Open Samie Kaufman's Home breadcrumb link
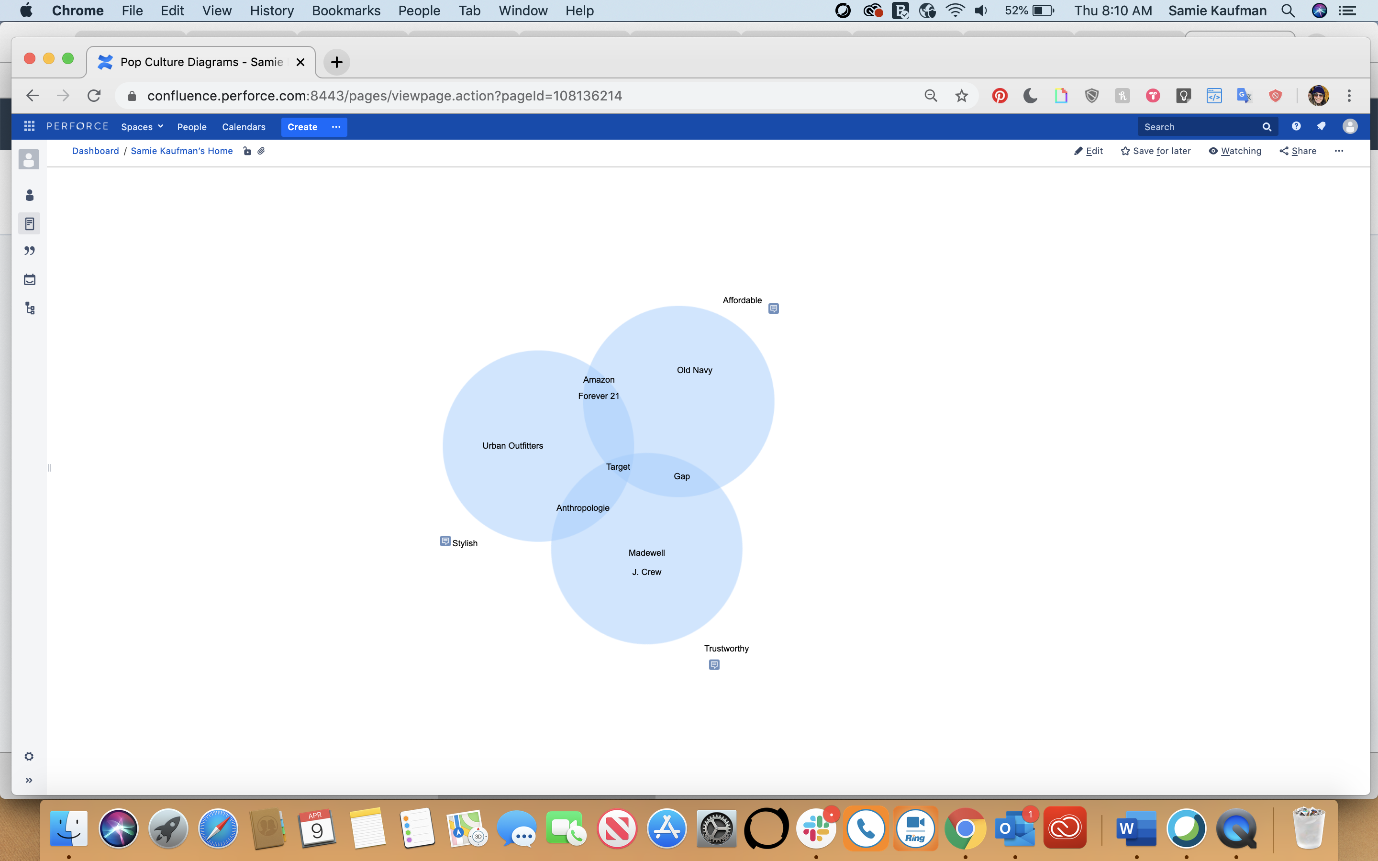This screenshot has height=861, width=1378. tap(182, 151)
